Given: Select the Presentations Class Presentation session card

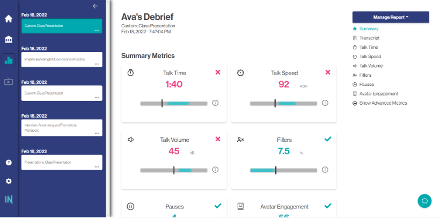Looking at the screenshot, I should (x=61, y=162).
